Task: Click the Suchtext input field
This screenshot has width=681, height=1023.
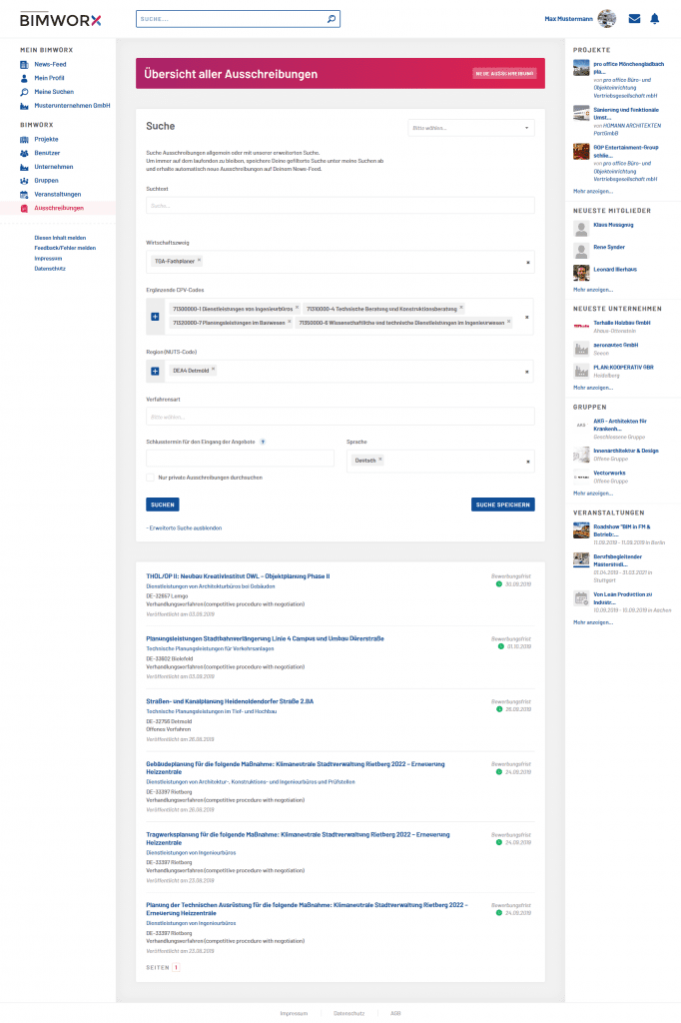Action: pyautogui.click(x=340, y=206)
